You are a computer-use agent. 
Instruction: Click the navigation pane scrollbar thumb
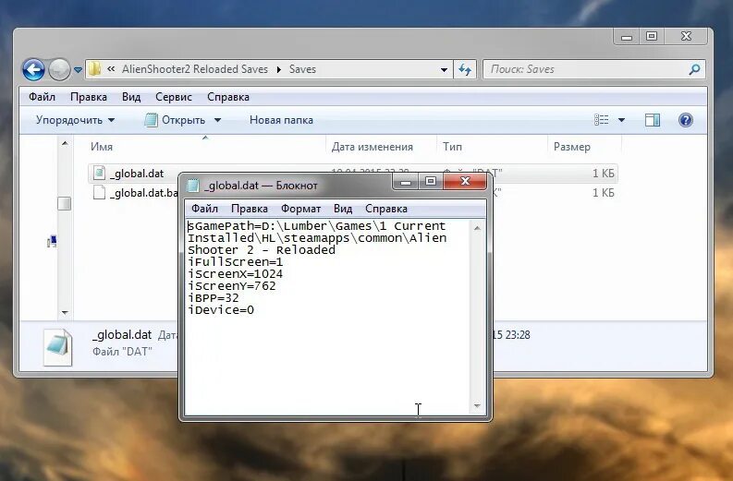coord(64,204)
